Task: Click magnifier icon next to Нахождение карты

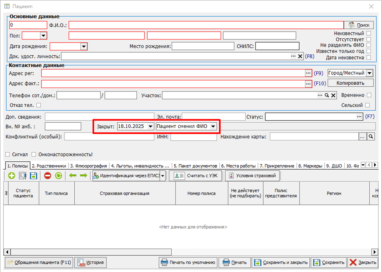Action: 371,136
